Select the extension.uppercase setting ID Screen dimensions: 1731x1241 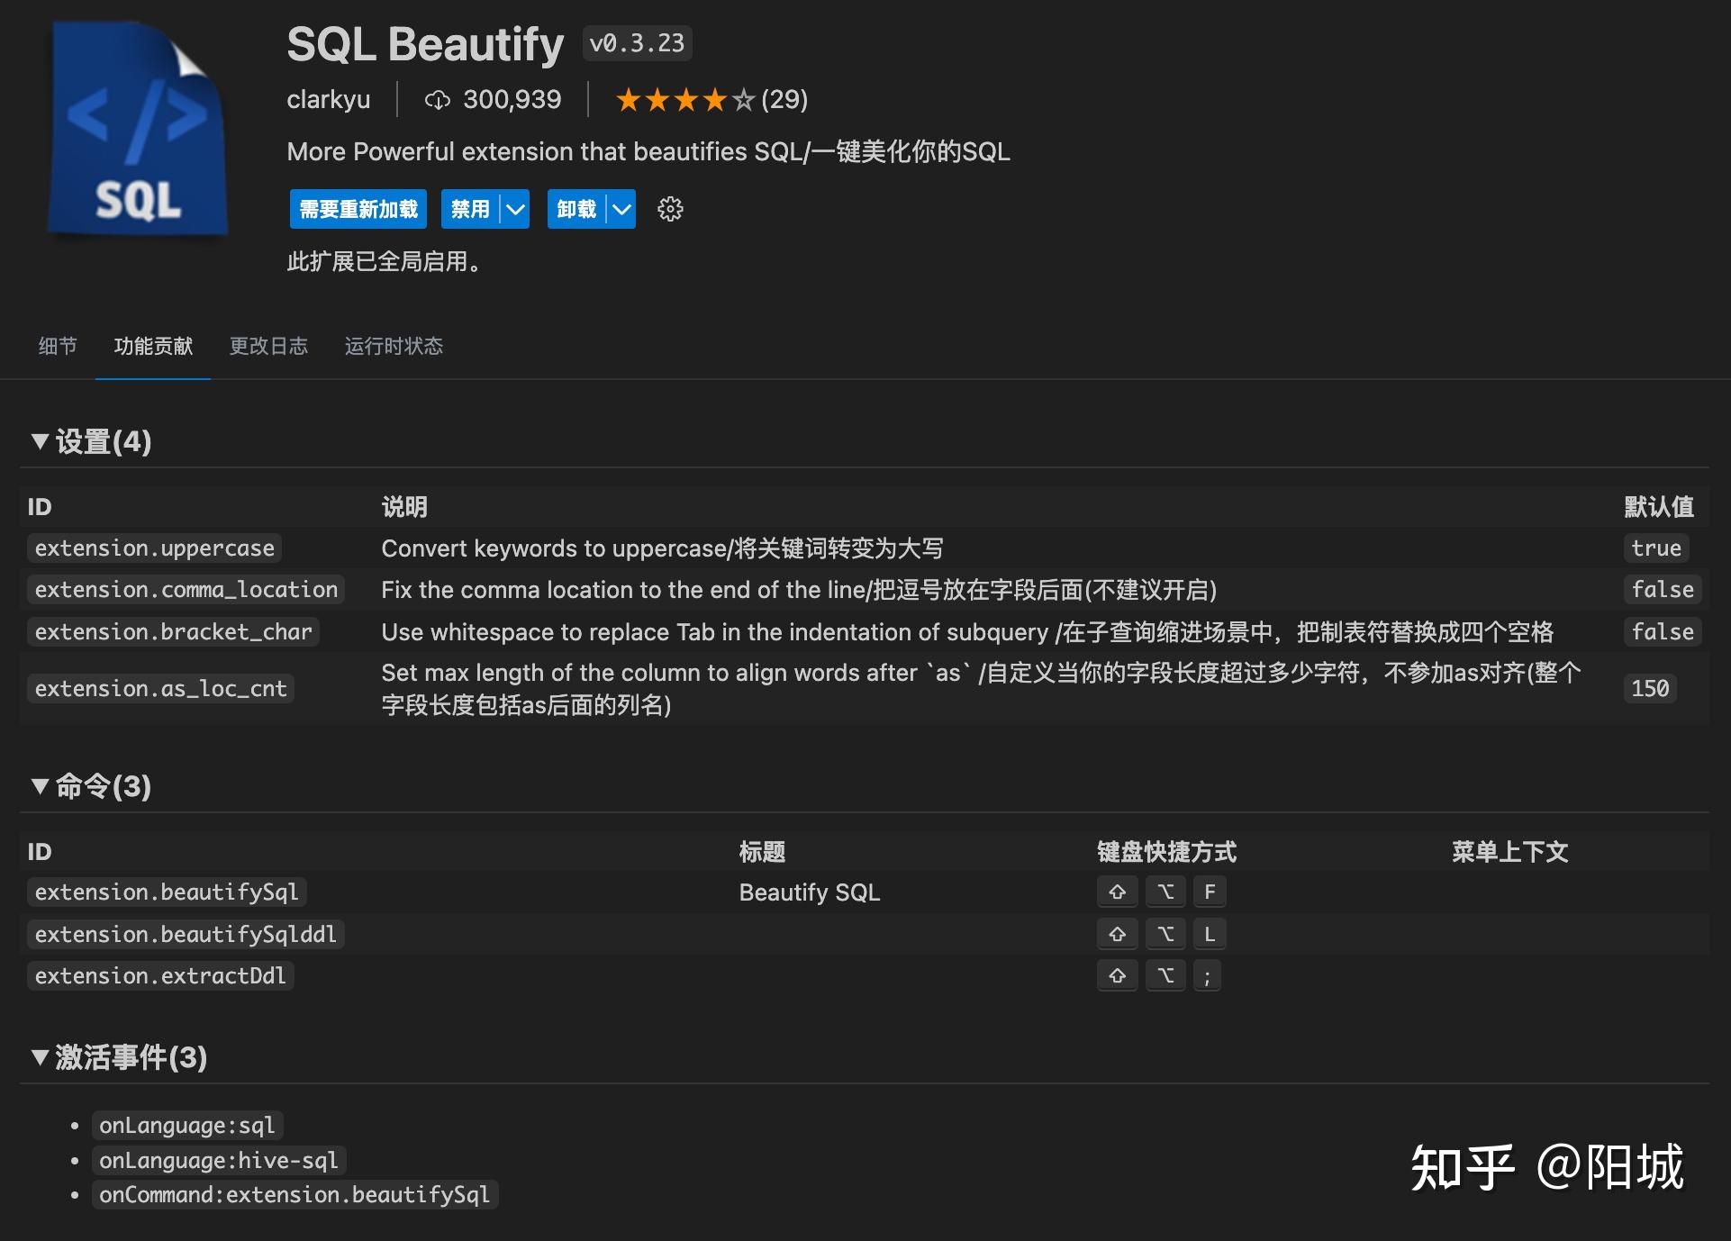(154, 548)
